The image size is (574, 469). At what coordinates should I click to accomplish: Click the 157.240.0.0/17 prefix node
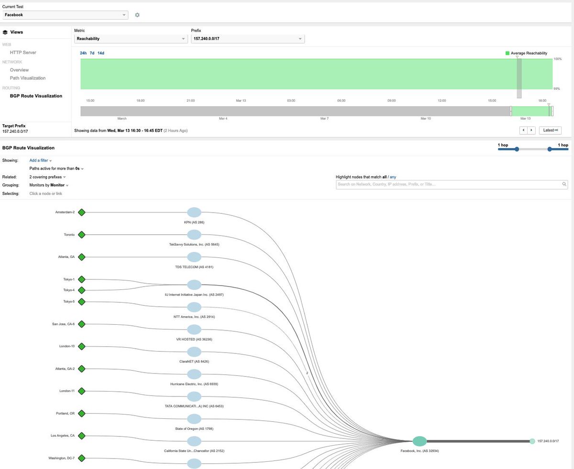tap(532, 441)
